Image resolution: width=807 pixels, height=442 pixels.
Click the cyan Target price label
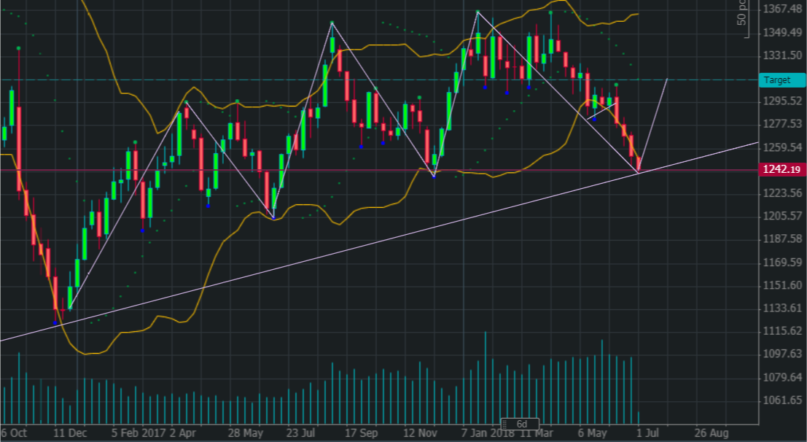pyautogui.click(x=782, y=80)
